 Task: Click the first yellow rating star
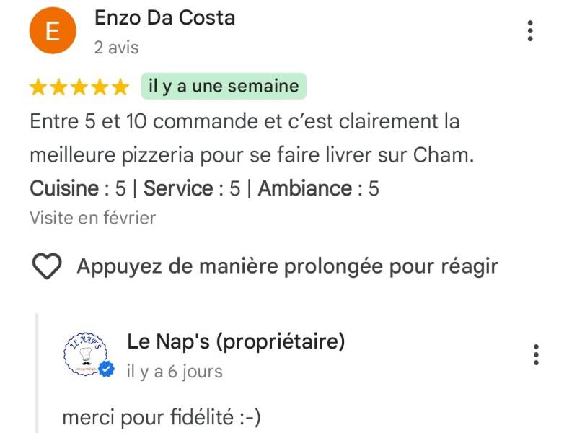tap(38, 87)
